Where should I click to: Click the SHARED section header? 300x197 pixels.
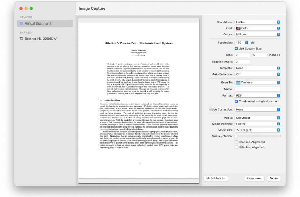point(25,33)
